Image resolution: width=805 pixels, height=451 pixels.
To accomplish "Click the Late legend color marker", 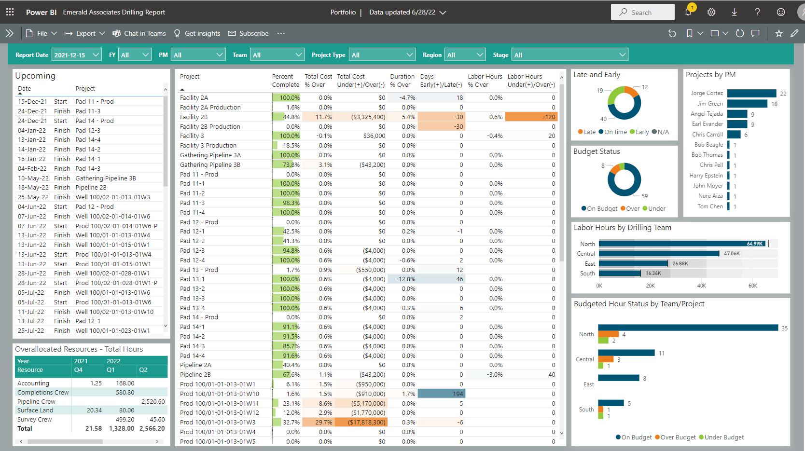I will (581, 132).
